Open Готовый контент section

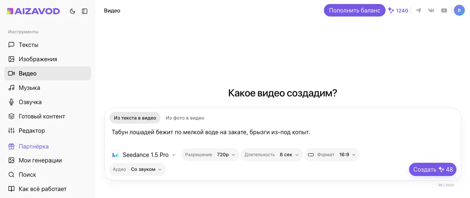tap(48, 116)
